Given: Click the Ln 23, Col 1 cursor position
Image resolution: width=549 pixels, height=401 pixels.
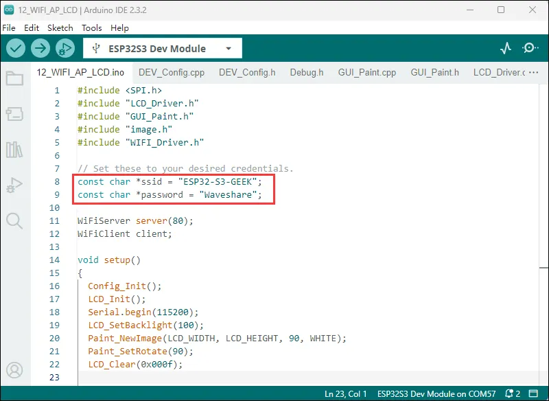Looking at the screenshot, I should pos(346,394).
